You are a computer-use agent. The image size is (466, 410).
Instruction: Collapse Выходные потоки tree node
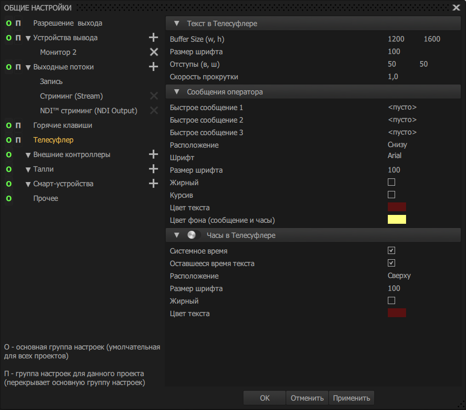28,67
